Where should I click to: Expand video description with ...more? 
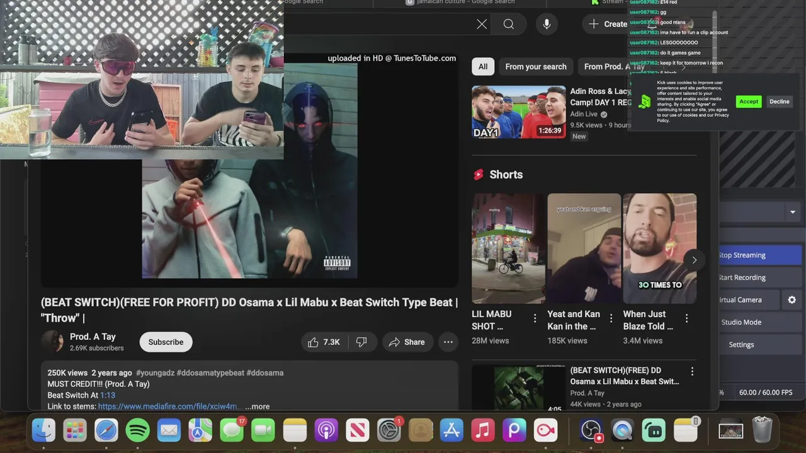point(258,406)
